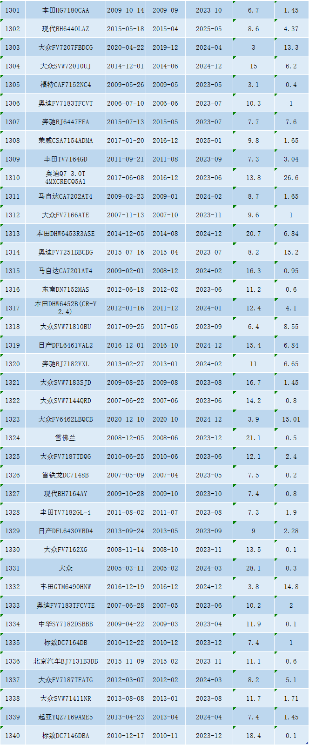Select the value cell 3.04

point(291,159)
